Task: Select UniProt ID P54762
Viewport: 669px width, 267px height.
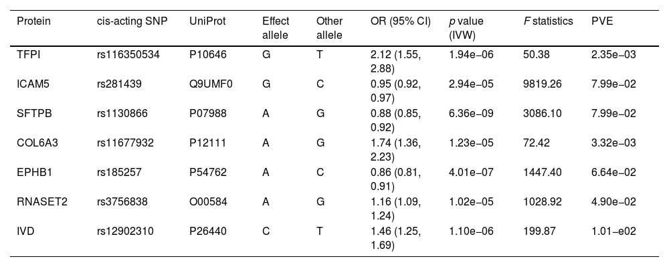Action: (208, 173)
